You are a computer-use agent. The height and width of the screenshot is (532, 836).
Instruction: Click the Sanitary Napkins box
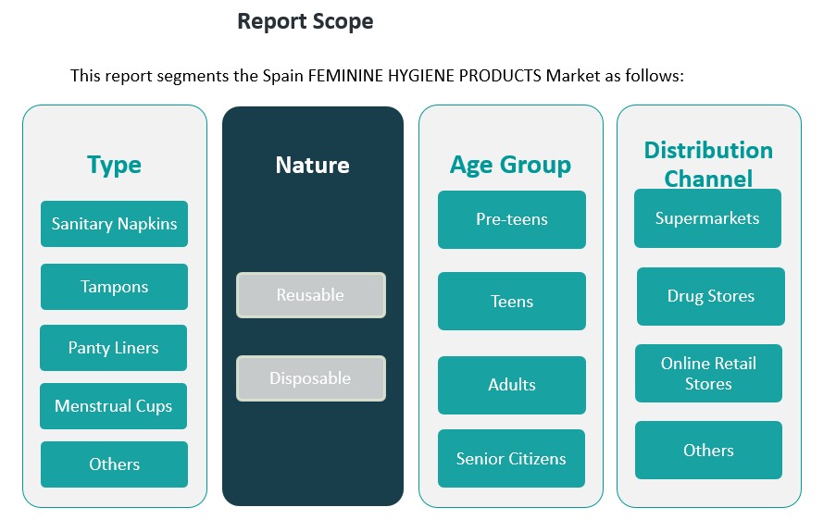point(114,224)
